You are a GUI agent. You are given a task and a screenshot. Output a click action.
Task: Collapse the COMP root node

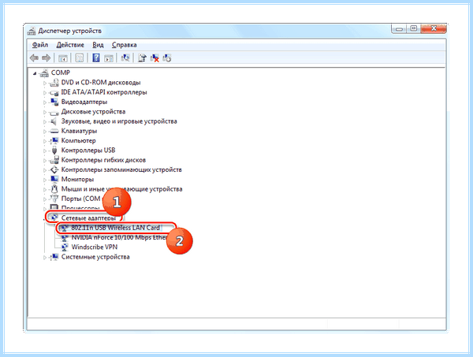point(35,73)
